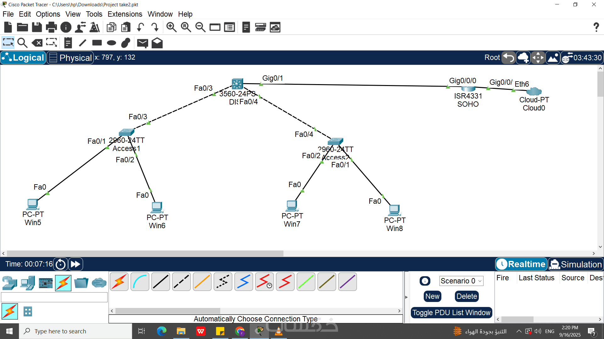Click Toggle PDU List Window button
604x339 pixels.
451,313
